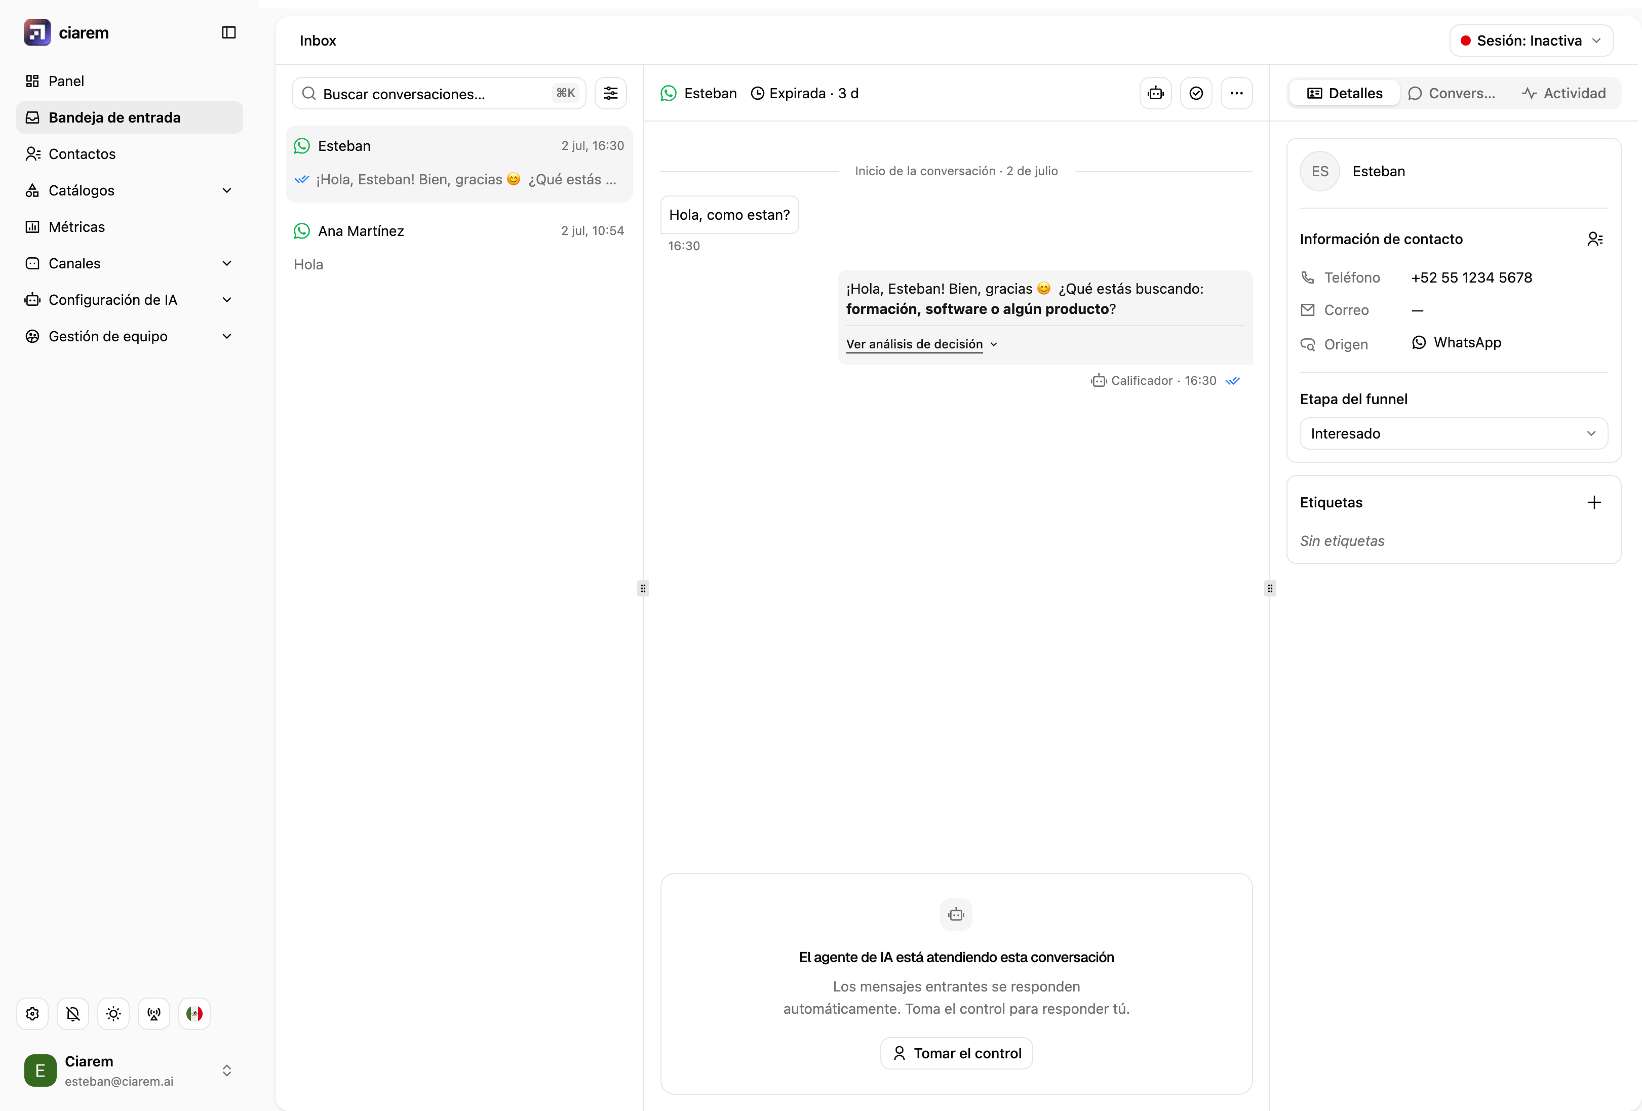This screenshot has height=1111, width=1642.
Task: Open Contactos in the sidebar
Action: tap(129, 154)
